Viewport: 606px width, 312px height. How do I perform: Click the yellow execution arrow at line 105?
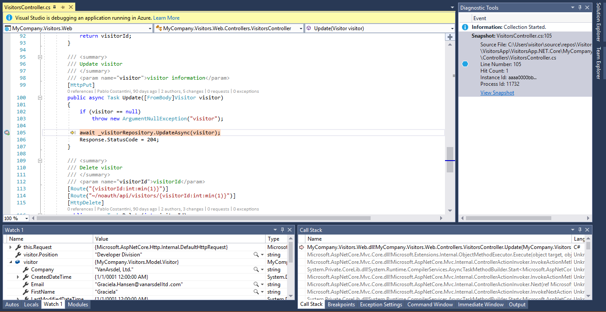[x=73, y=132]
